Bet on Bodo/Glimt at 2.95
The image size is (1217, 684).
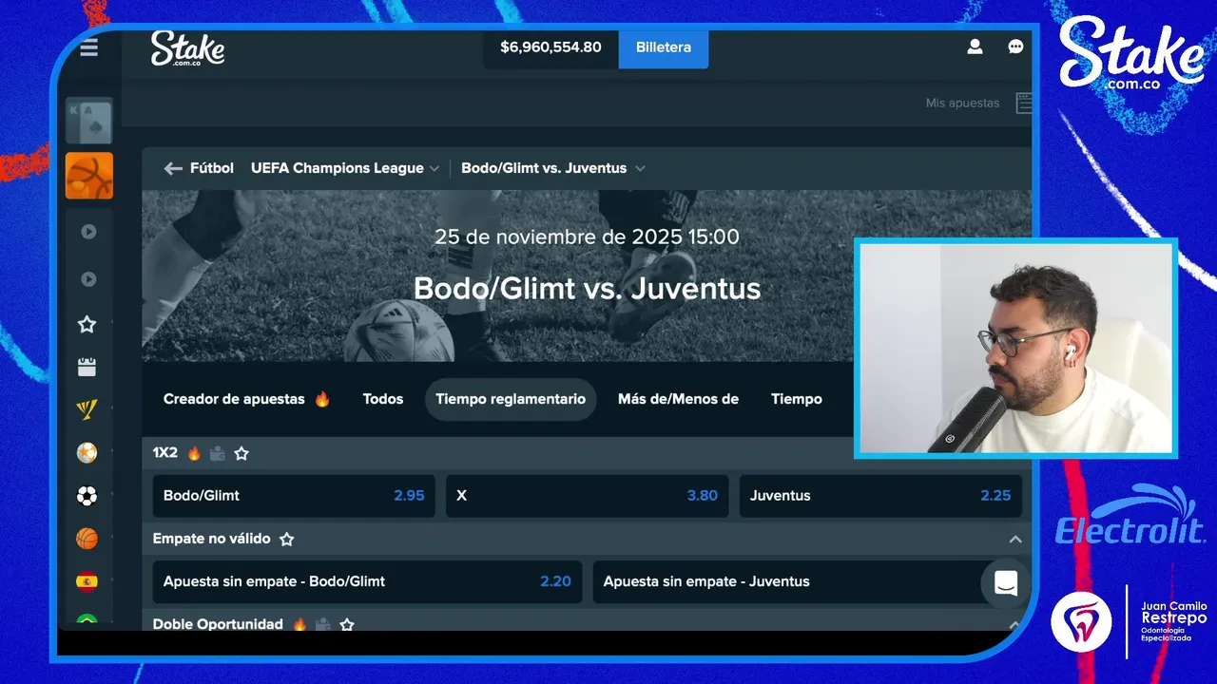[294, 496]
